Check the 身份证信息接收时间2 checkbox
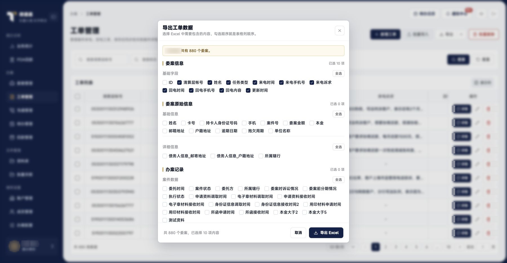 click(257, 204)
